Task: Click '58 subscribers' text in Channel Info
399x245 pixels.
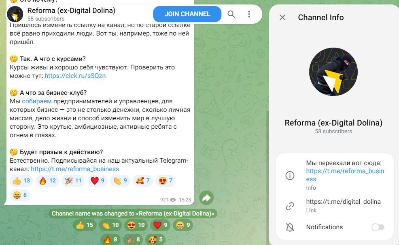Action: point(333,131)
